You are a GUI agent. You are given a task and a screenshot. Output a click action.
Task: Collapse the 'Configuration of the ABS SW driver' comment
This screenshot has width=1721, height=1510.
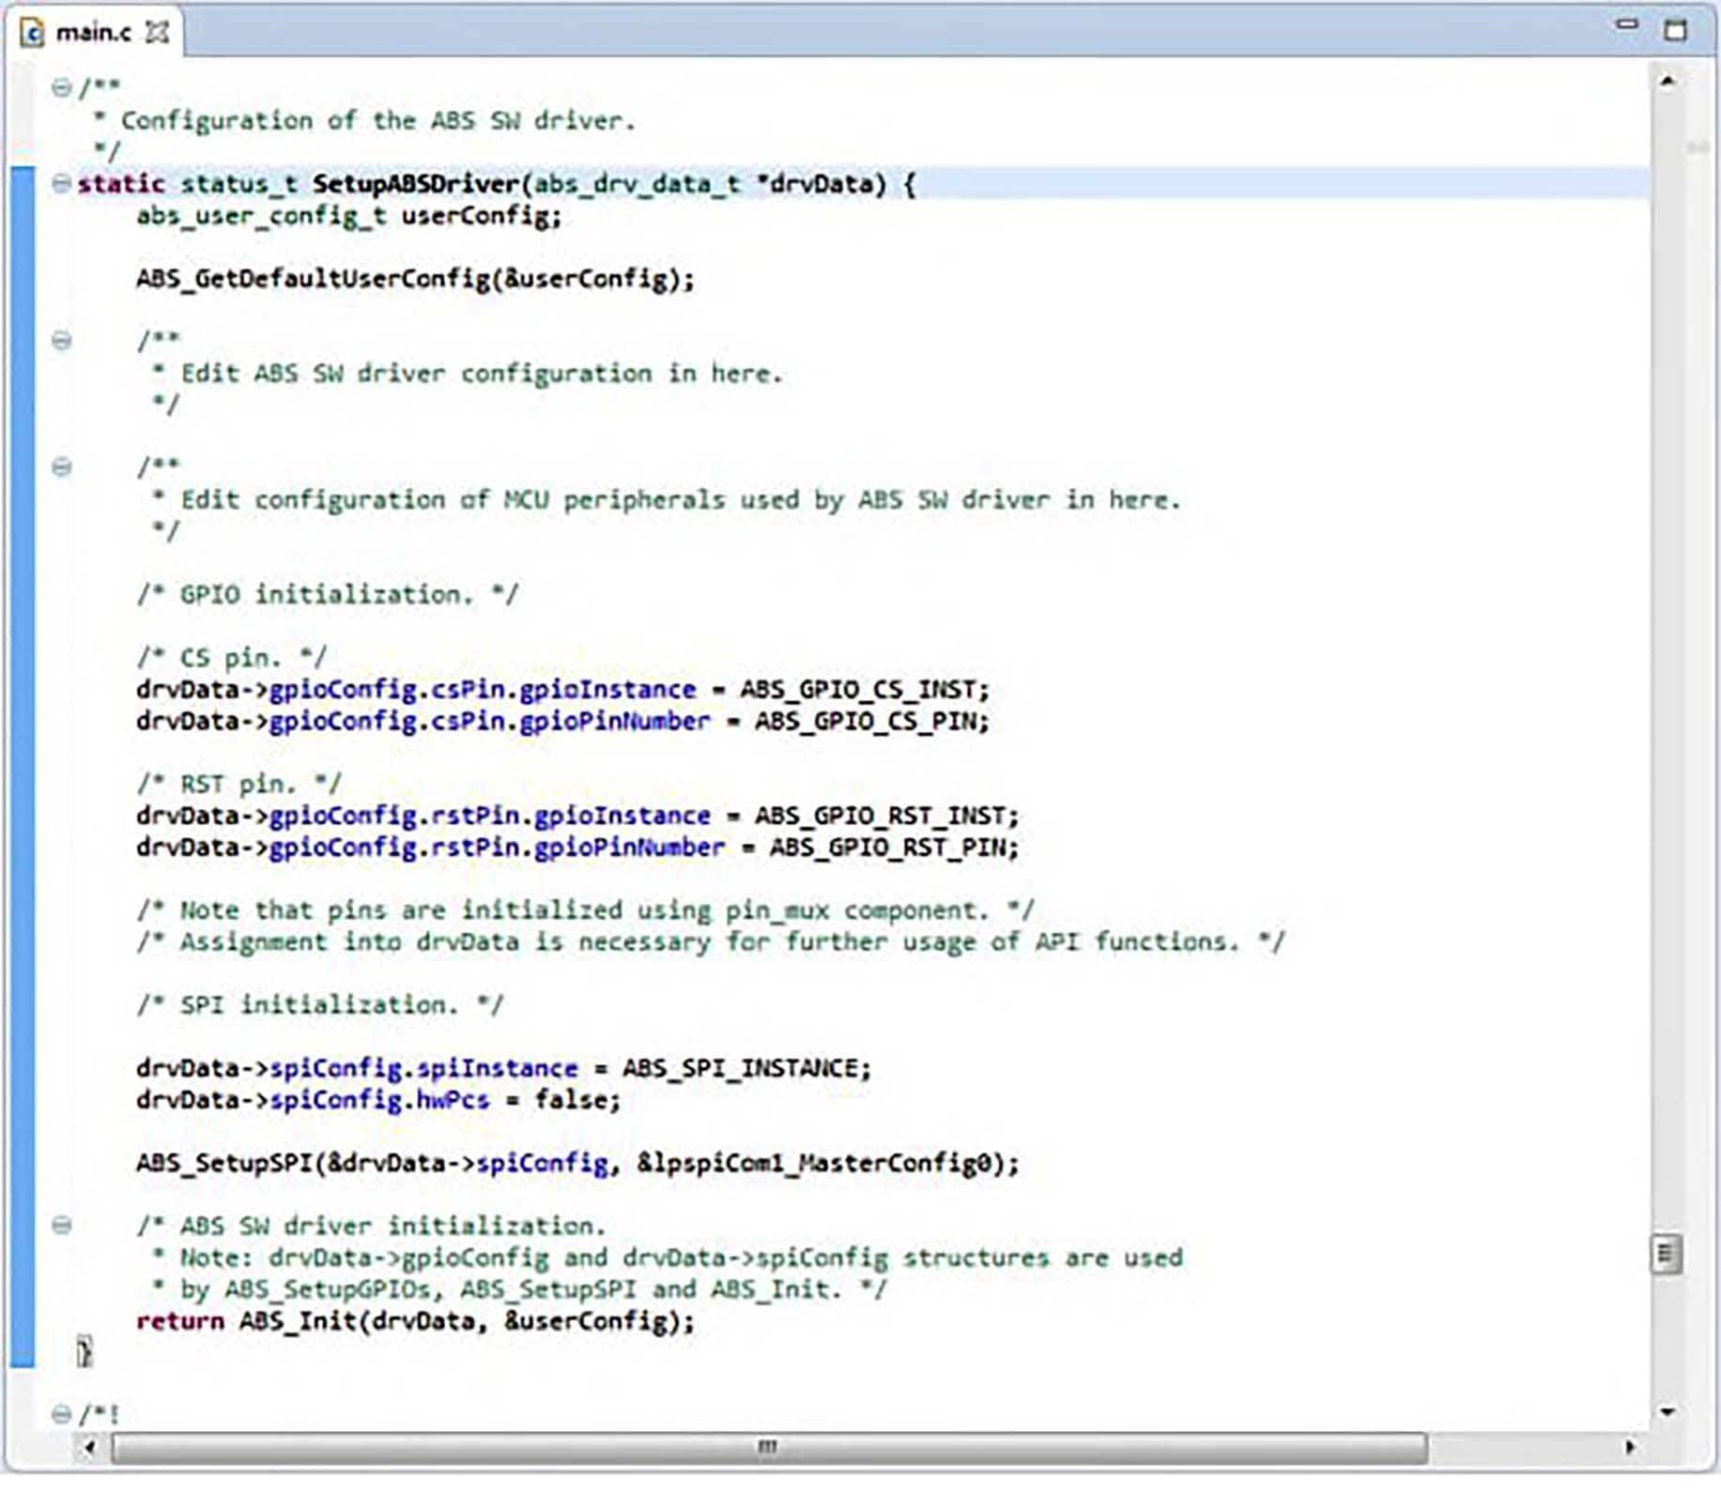click(61, 88)
